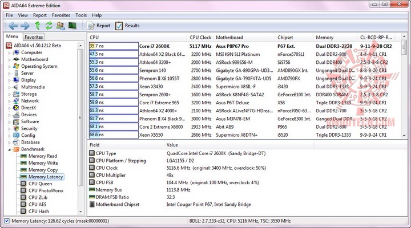The height and width of the screenshot is (228, 411).
Task: Click the green monitor toolbar icon
Action: (72, 26)
